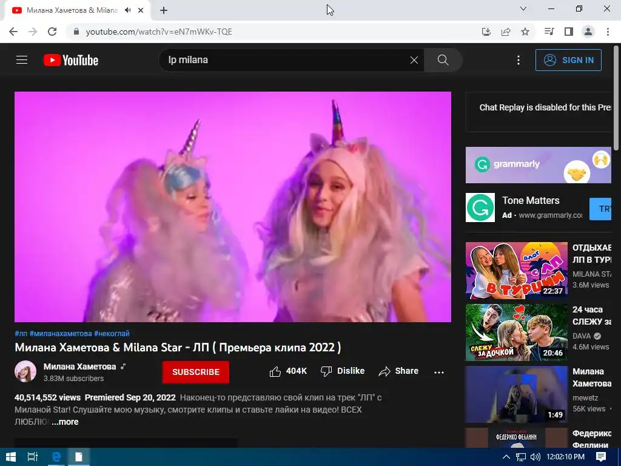The height and width of the screenshot is (466, 621).
Task: Open the #лп hashtag link
Action: pos(21,334)
